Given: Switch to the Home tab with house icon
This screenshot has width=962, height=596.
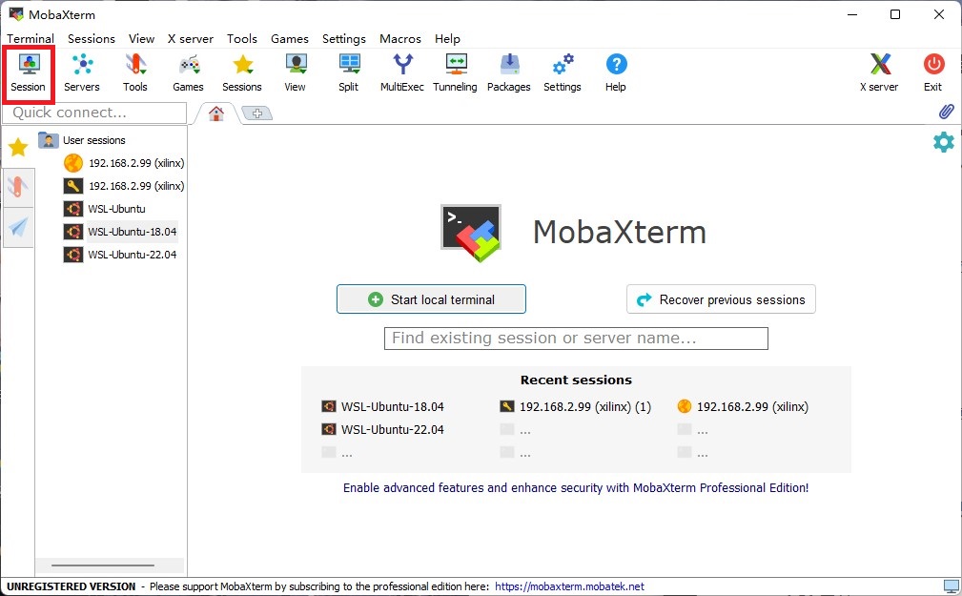Looking at the screenshot, I should [216, 113].
